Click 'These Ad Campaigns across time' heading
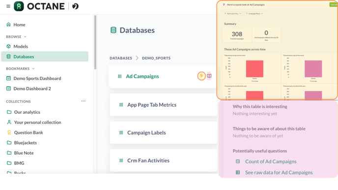 tap(245, 49)
